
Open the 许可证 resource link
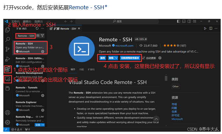click(x=175, y=115)
